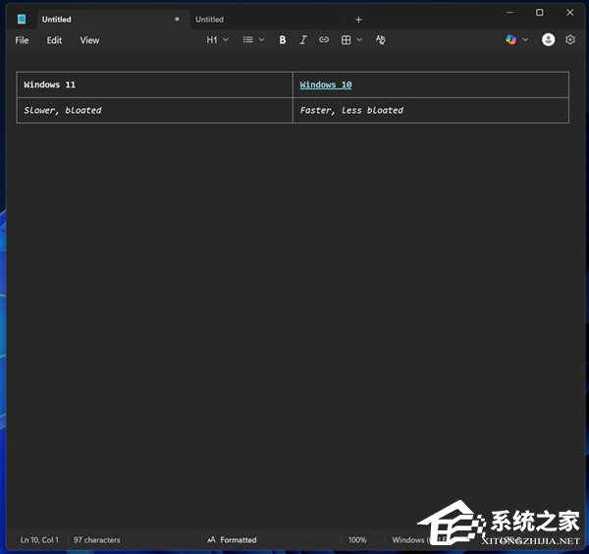Toggle bold formatting
The image size is (589, 554).
click(283, 40)
